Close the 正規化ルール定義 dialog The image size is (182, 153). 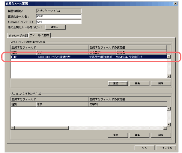point(175,4)
